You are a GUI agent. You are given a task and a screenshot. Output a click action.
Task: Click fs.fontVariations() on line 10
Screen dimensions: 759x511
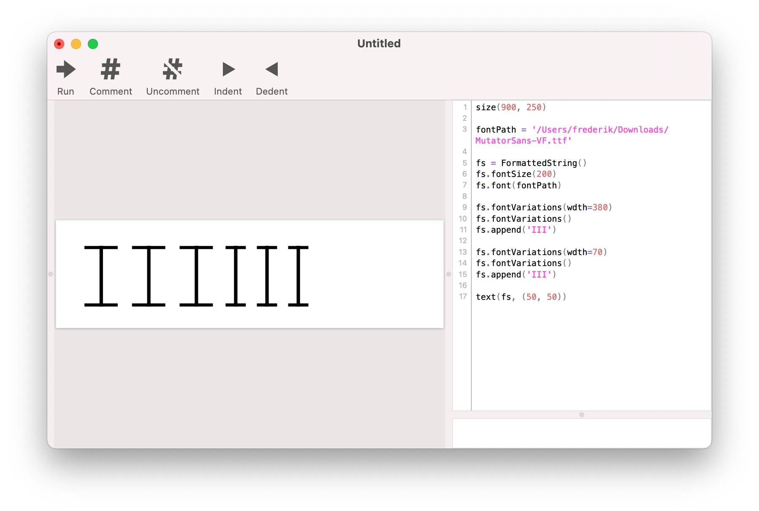(x=523, y=219)
